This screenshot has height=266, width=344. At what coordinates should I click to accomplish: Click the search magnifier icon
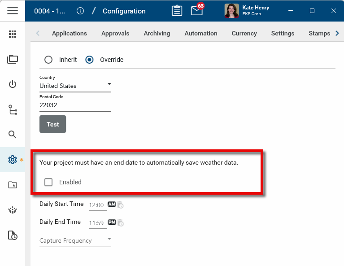tap(13, 135)
